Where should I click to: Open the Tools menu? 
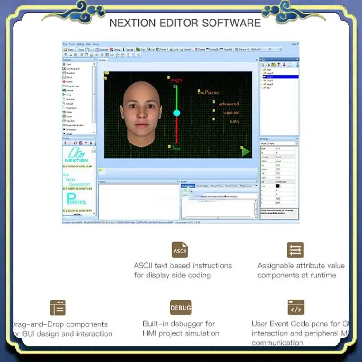coord(72,44)
